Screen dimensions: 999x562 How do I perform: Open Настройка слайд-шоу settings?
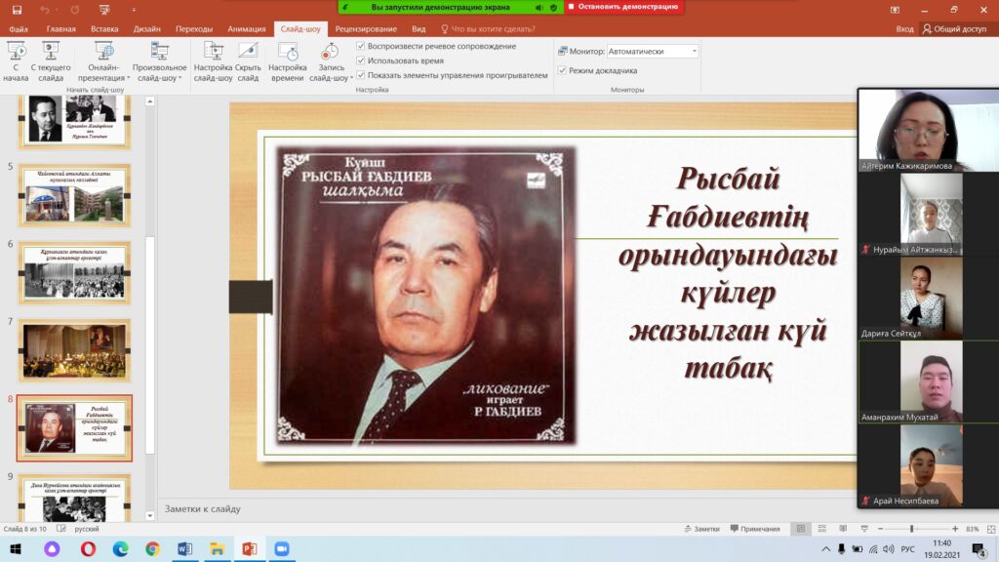pos(213,61)
